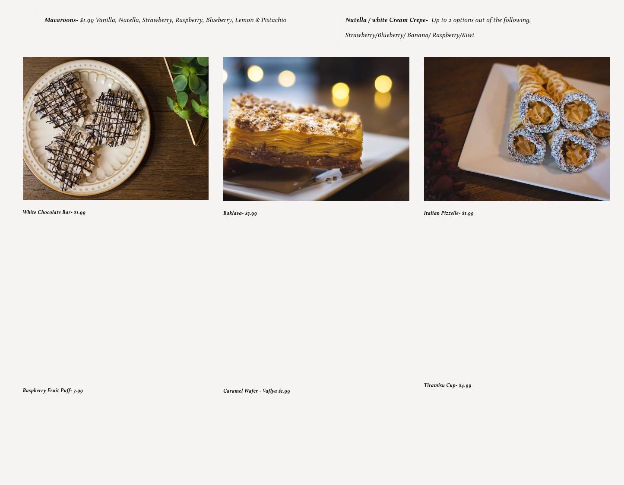
Task: Open the Italian Pizzelle photo
Action: [516, 129]
